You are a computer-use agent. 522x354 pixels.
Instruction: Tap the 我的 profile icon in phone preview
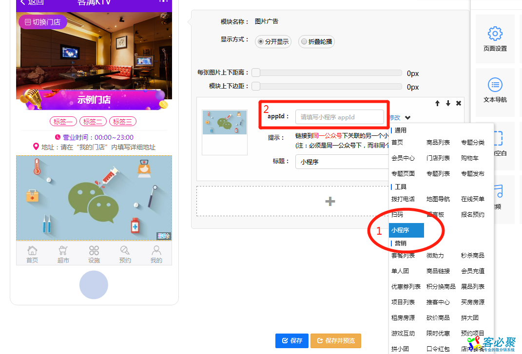156,251
